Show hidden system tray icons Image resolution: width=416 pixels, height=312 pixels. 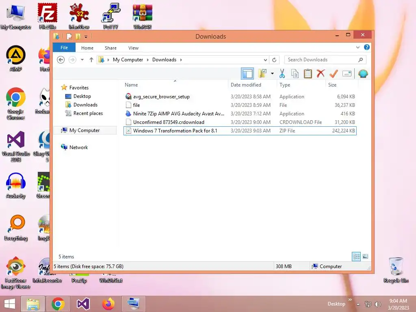[358, 304]
